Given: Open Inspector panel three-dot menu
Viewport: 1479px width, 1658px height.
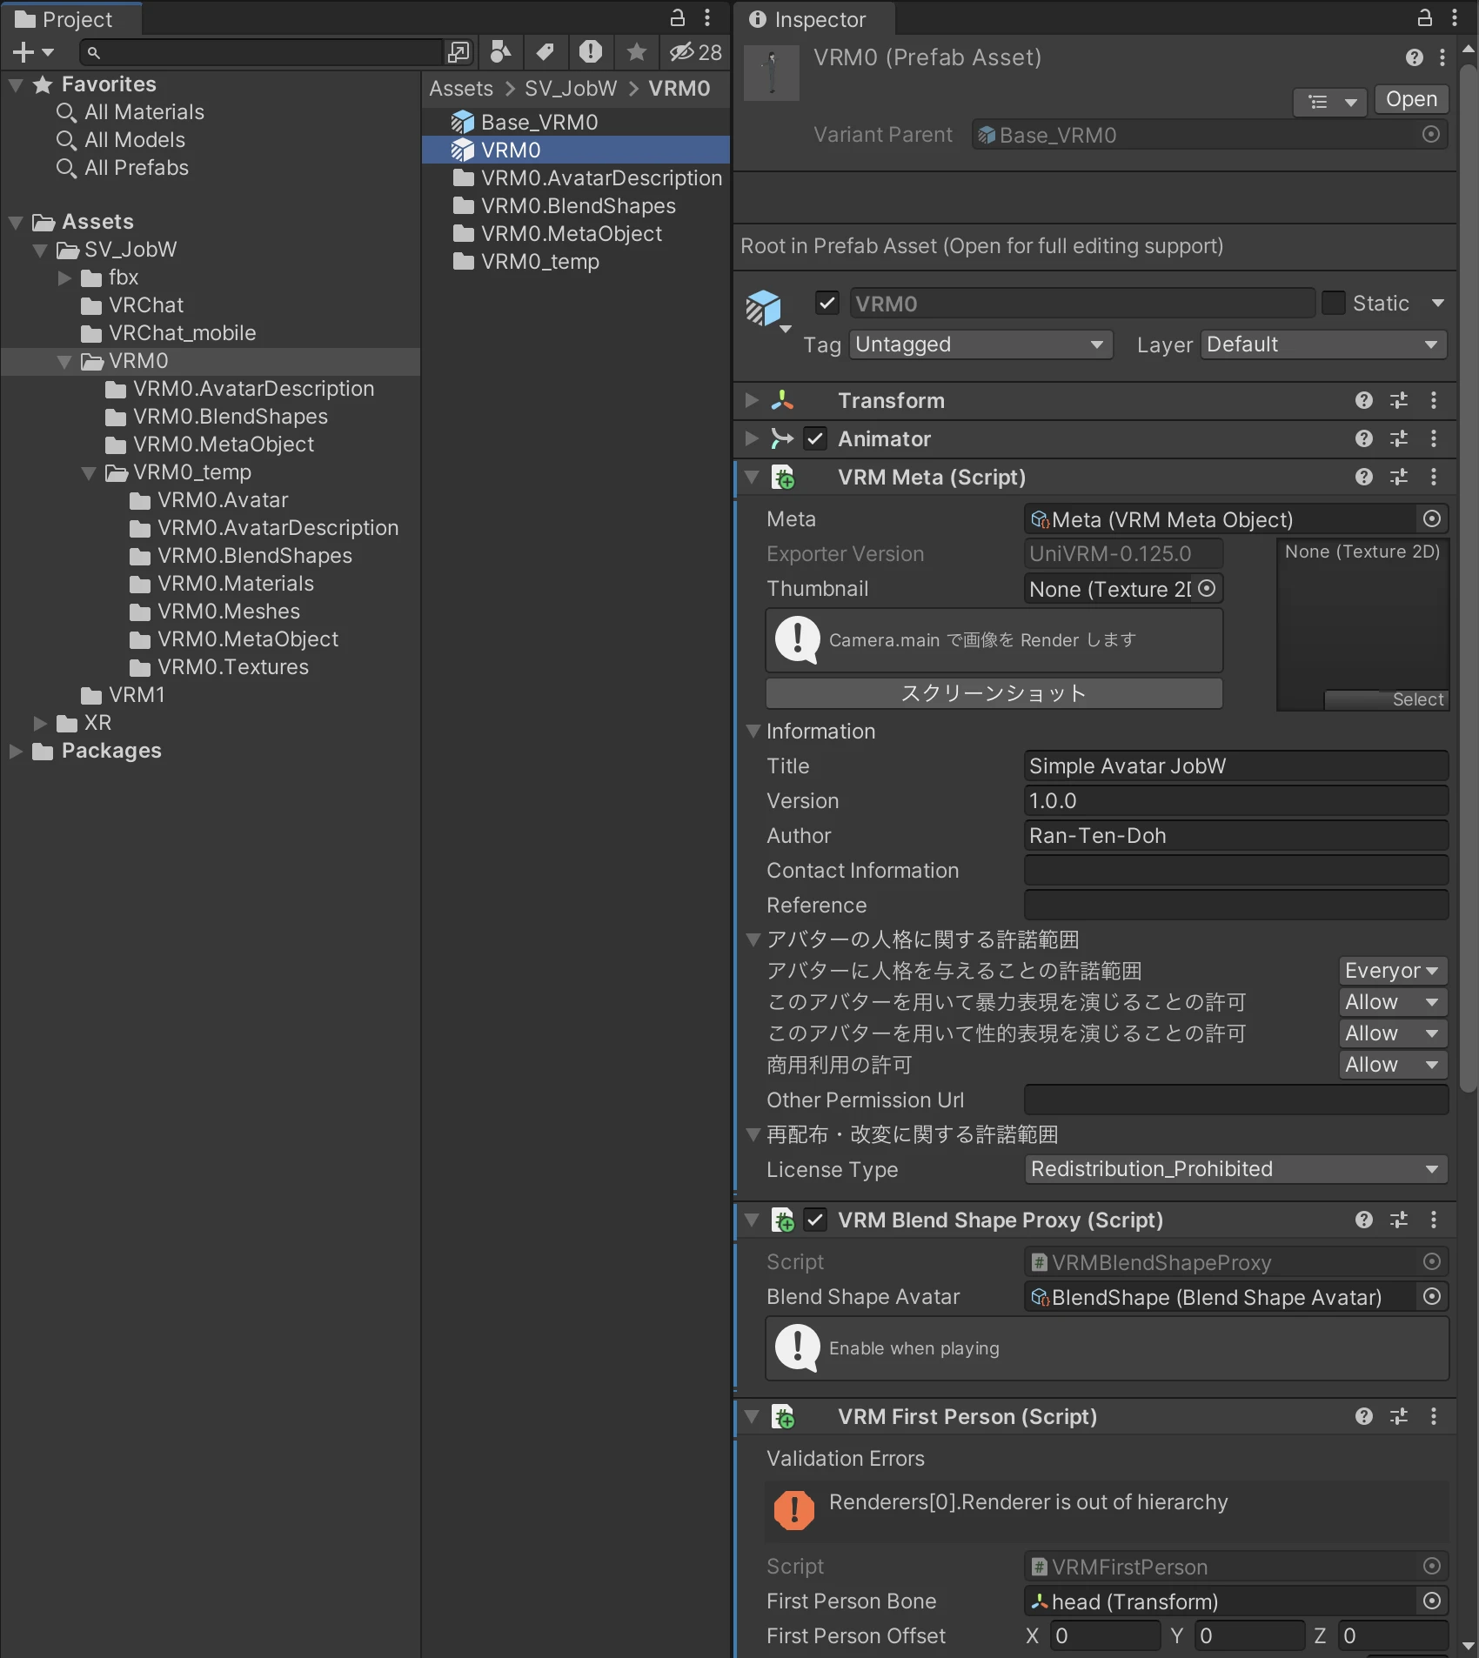Looking at the screenshot, I should click(x=1455, y=17).
